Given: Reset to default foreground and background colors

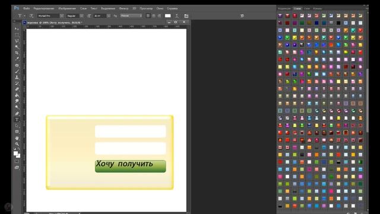Looking at the screenshot, I should (x=15, y=149).
